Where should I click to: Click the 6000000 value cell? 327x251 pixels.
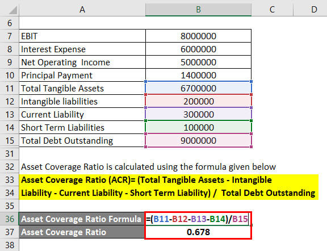[x=198, y=49]
